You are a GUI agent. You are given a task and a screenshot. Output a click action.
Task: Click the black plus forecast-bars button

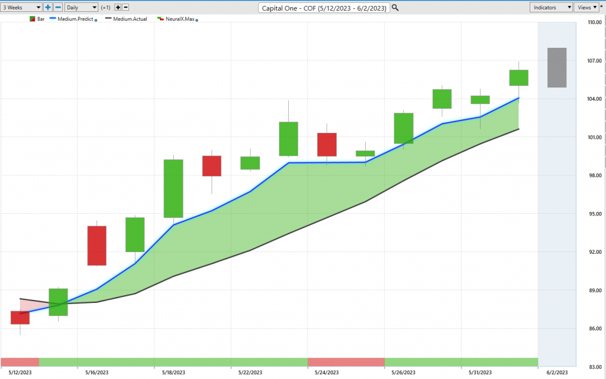tap(118, 7)
